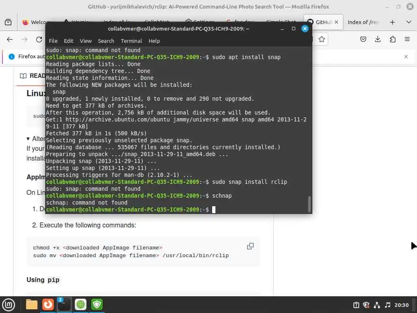Screen dimensions: 417x313
Task: Open the network connections tray icon
Action: coord(377,305)
